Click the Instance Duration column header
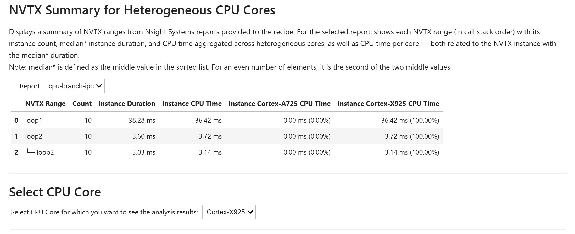This screenshot has height=234, width=575. [x=127, y=104]
